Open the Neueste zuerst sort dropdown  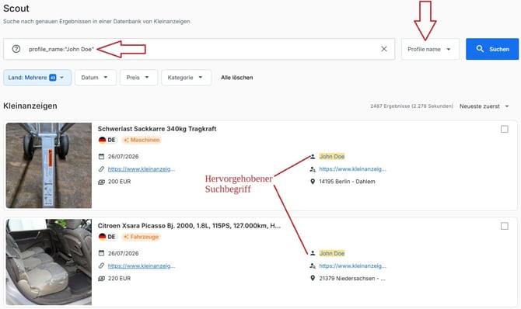[x=484, y=106]
